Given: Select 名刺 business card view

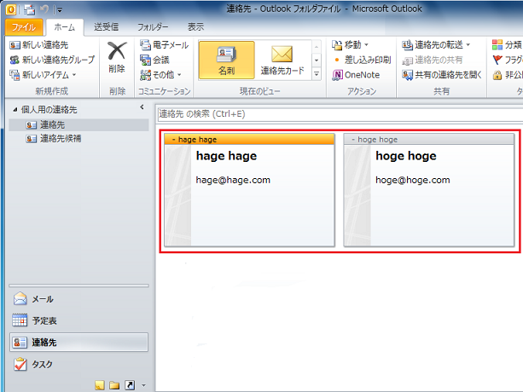Looking at the screenshot, I should 226,60.
